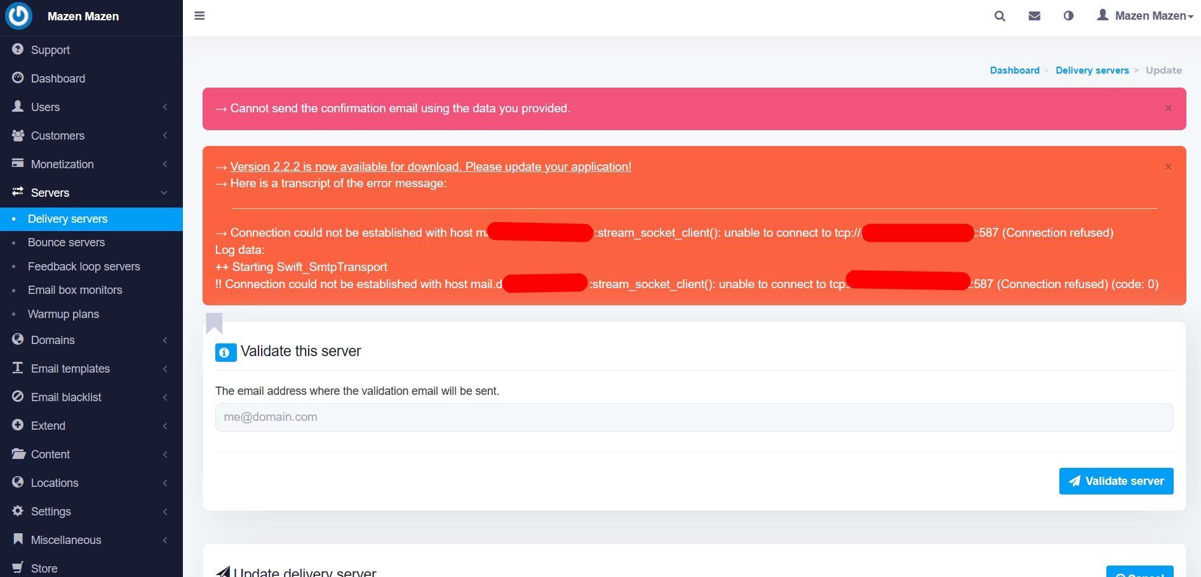Open the messages envelope icon

(1035, 16)
